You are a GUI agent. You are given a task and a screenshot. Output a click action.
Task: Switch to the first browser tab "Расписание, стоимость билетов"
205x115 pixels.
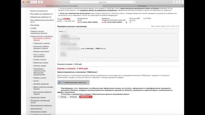coord(62,6)
